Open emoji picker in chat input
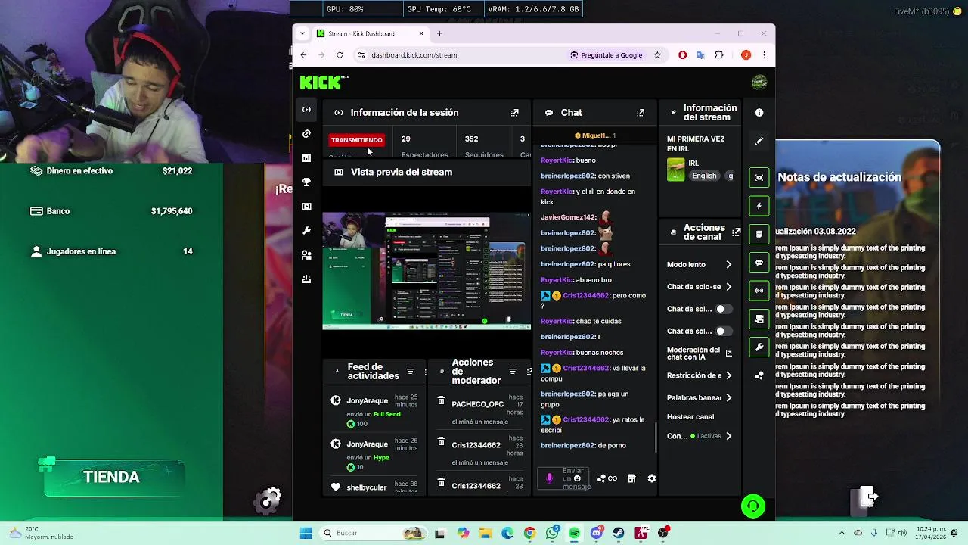Screen dimensions: 968x545 point(577,478)
